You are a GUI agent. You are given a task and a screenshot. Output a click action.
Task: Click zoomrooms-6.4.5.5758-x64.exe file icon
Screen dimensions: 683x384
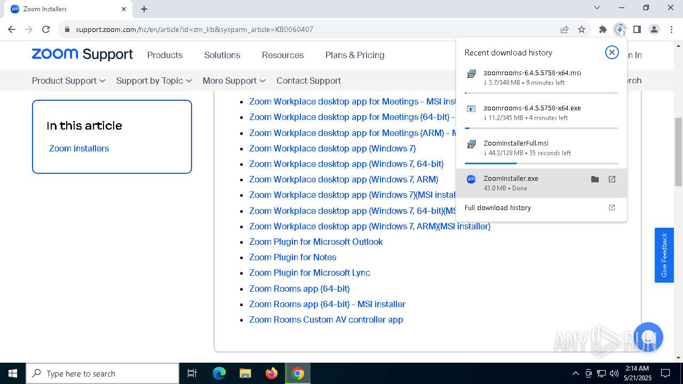(471, 109)
